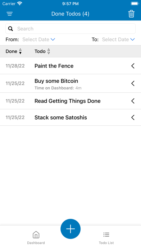
Task: Open the To date dropdown
Action: coord(118,40)
